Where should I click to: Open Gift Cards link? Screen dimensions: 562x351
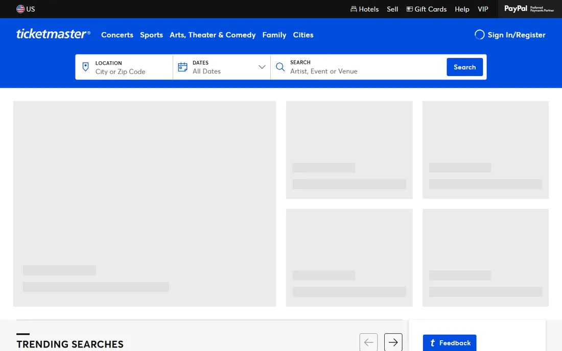click(427, 9)
